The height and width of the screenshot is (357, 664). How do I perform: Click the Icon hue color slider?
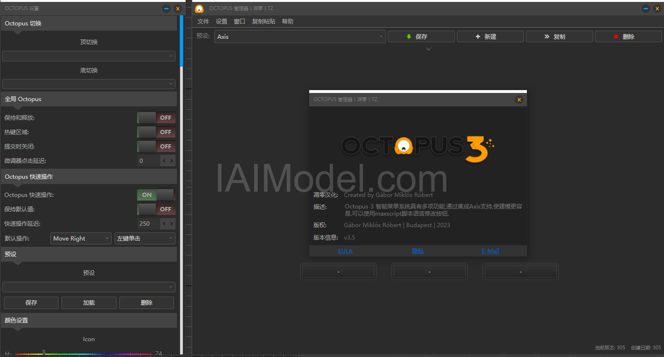point(83,354)
